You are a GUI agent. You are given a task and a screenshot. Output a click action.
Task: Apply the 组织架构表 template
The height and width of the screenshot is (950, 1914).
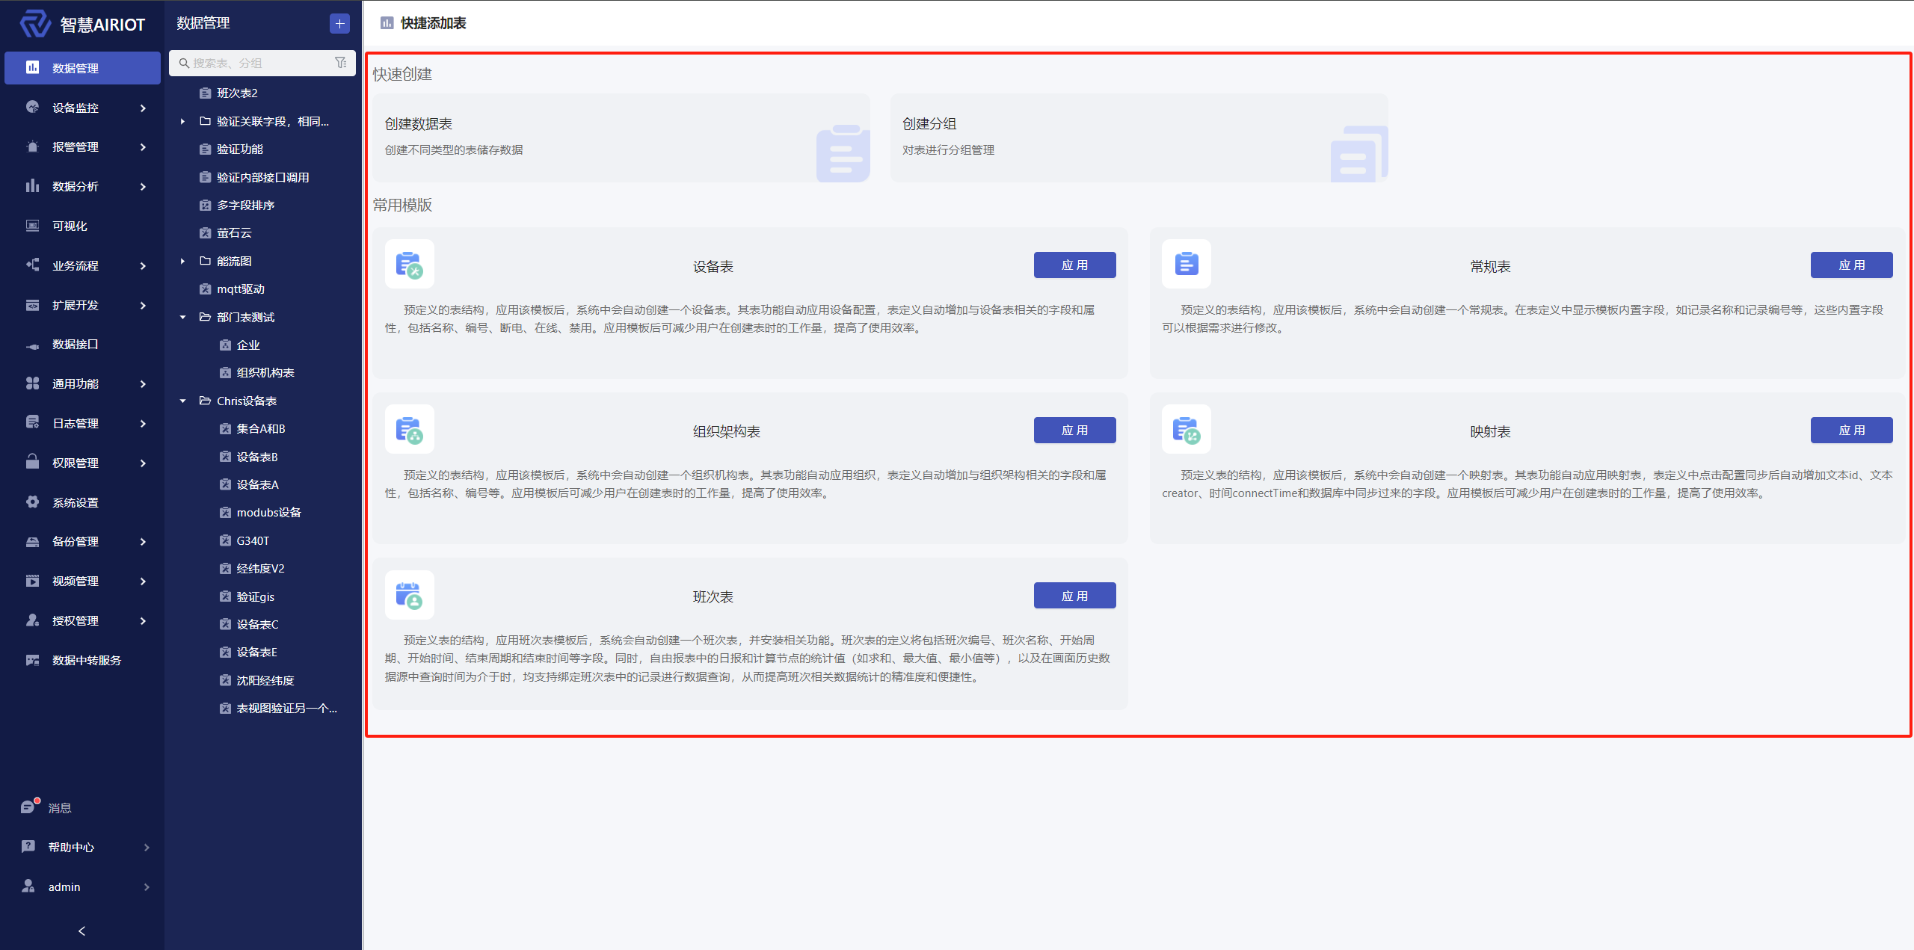click(x=1074, y=431)
